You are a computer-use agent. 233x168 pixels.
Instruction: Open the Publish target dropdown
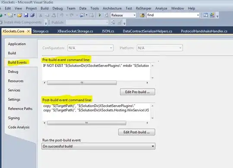(87, 22)
